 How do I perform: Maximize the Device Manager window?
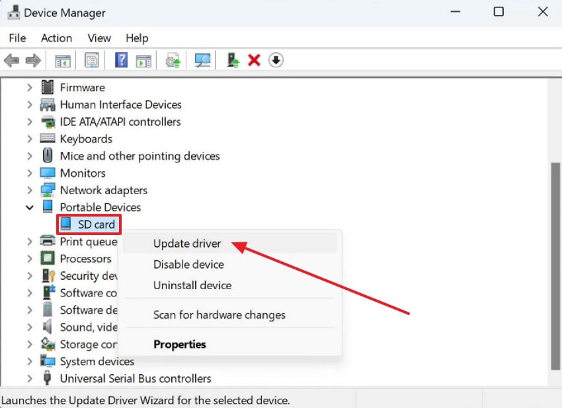(x=499, y=12)
